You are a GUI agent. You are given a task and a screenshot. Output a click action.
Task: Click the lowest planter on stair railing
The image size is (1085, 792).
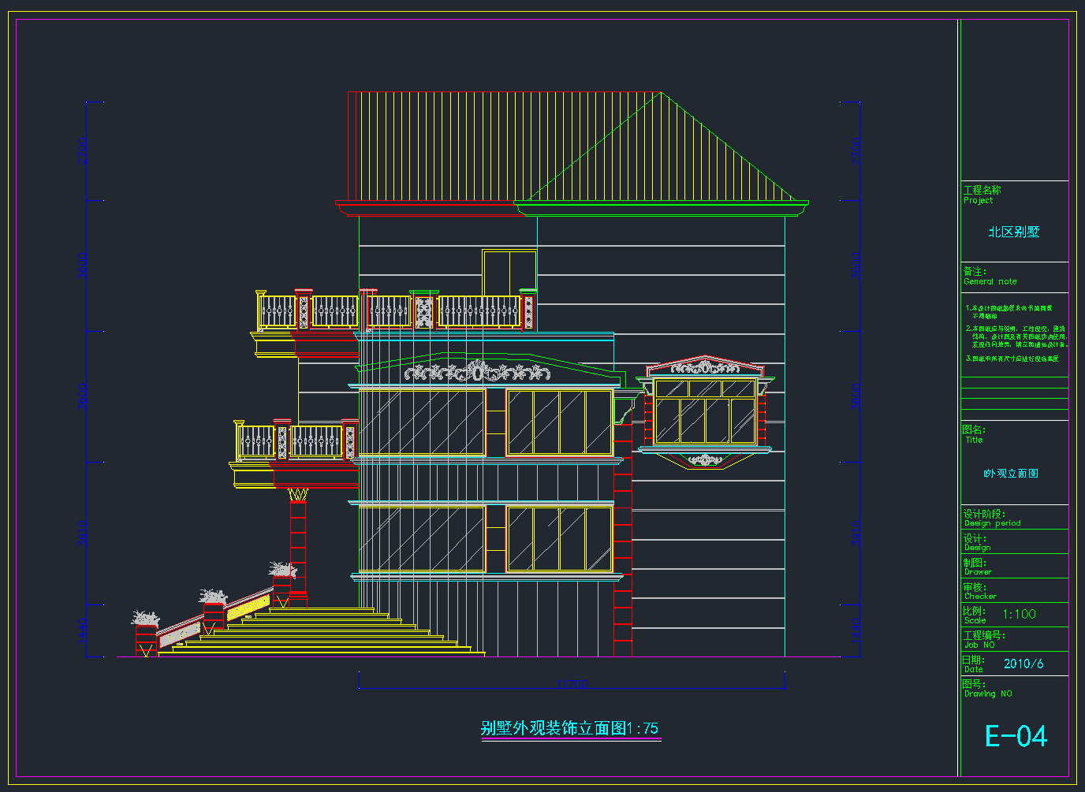[145, 619]
